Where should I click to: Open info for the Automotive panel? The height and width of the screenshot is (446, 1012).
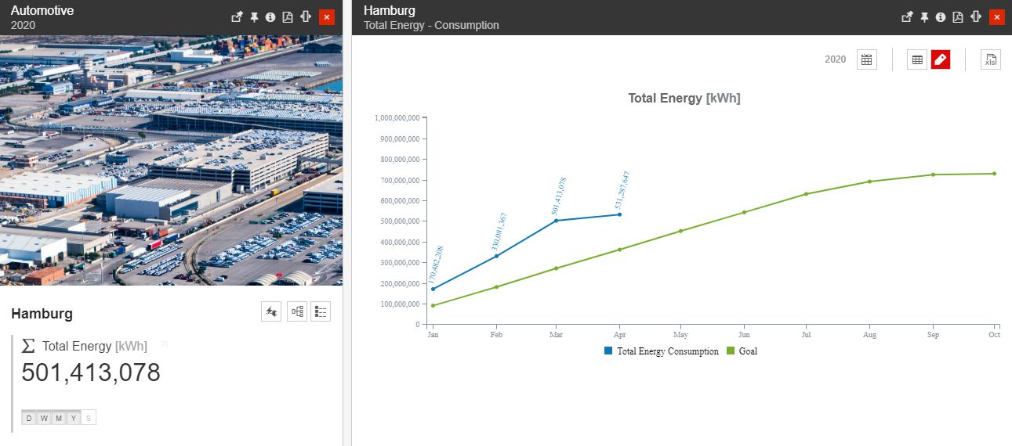270,17
